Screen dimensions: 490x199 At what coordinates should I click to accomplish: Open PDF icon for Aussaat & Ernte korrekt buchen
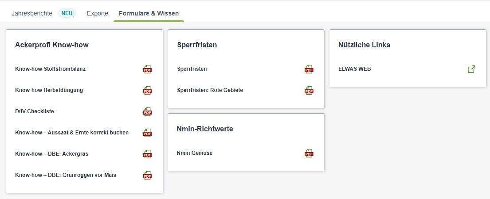click(x=148, y=133)
